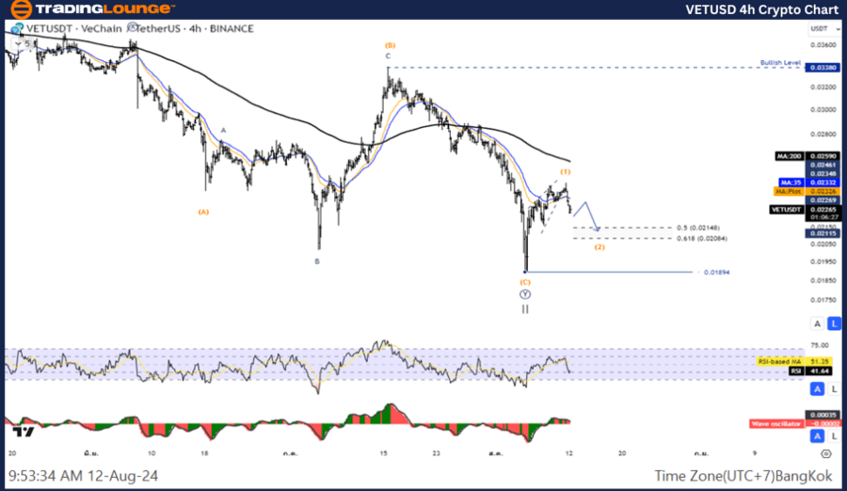Click the 4h interval in chart title
The image size is (847, 491).
click(x=195, y=28)
